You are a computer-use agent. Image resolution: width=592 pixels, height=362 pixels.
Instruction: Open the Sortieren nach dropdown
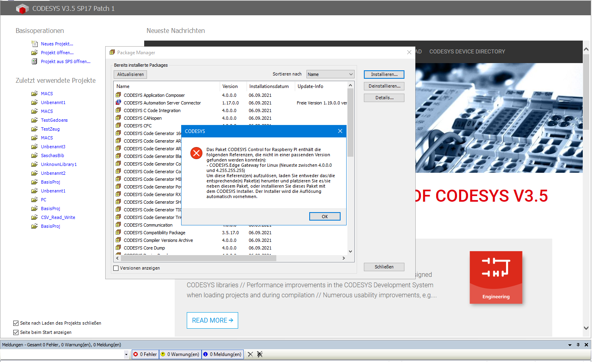(330, 74)
